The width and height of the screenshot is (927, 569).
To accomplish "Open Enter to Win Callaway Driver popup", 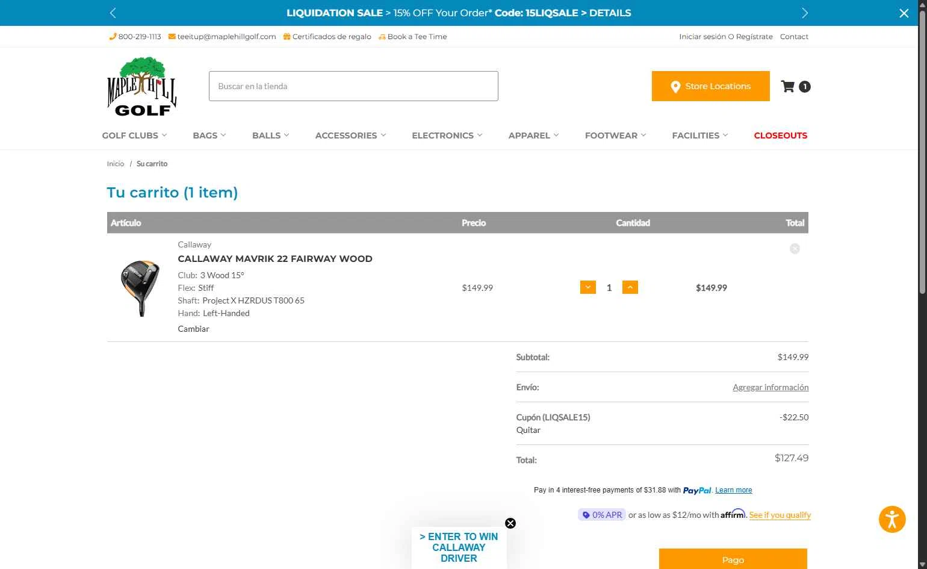I will pos(459,547).
